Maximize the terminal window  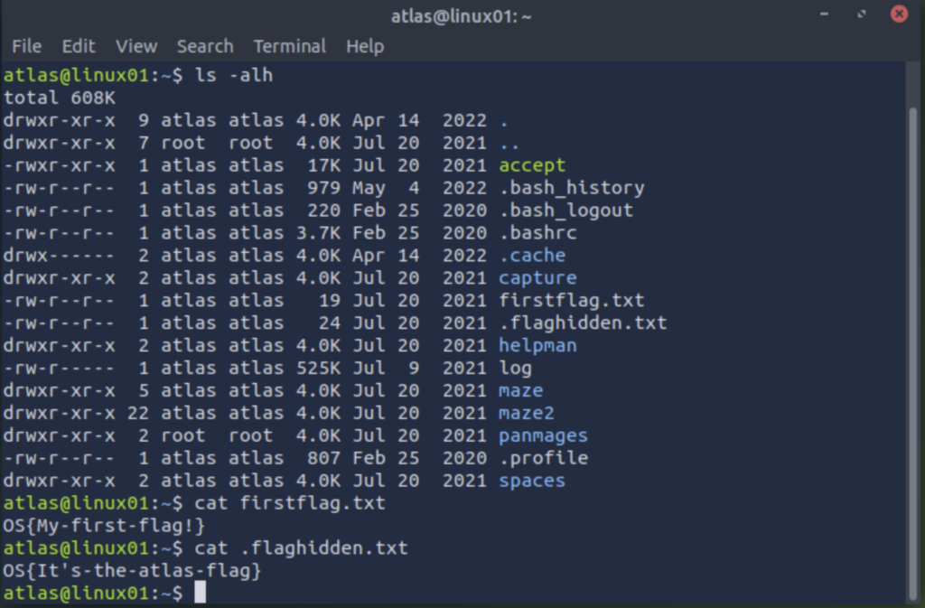tap(861, 14)
